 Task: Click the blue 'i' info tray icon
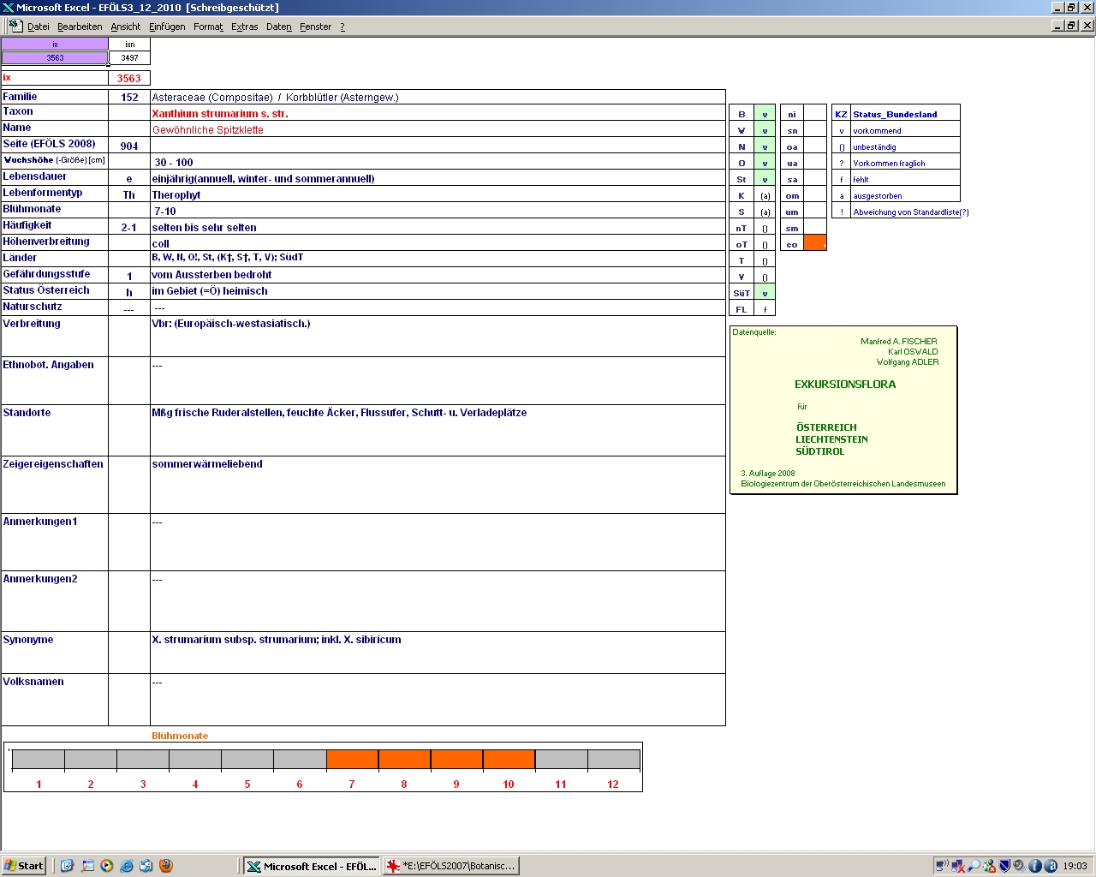click(x=1035, y=866)
